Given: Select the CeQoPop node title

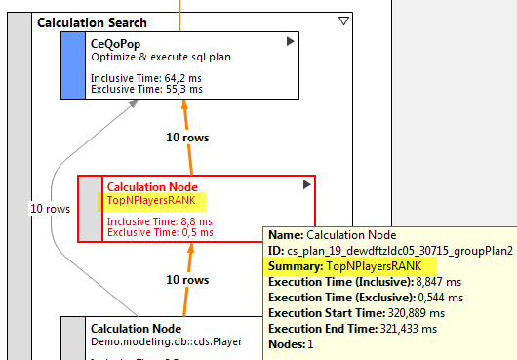Looking at the screenshot, I should click(115, 44).
